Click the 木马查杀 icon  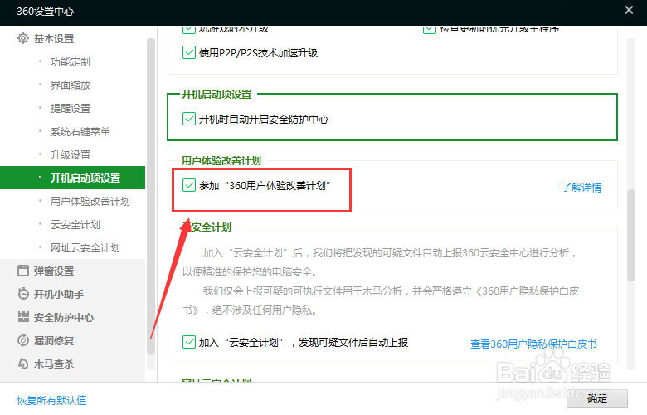point(23,364)
